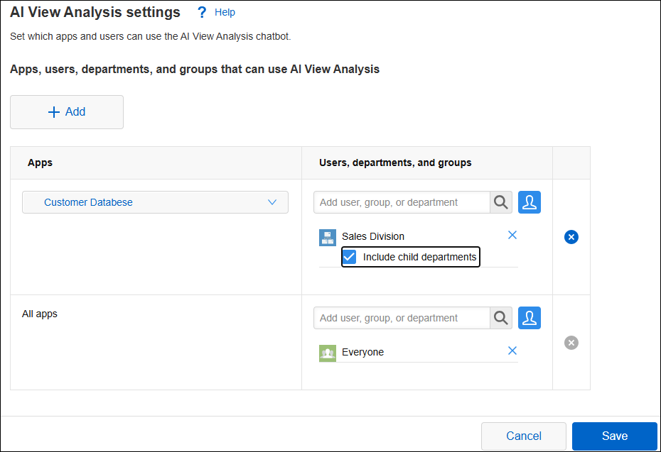
Task: Uncheck Include child departments
Action: tap(348, 257)
